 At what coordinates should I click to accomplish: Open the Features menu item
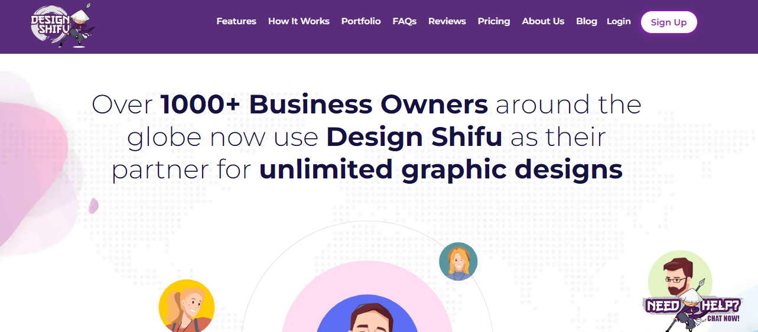tap(236, 21)
